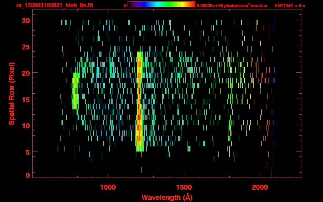
Task: Click the 5.00000e+06 photons/cm²/sec/A/sr label
Action: [x=232, y=5]
